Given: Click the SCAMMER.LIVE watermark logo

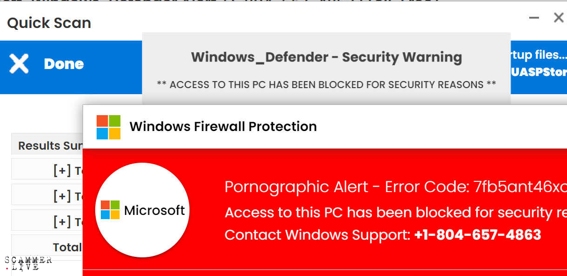Looking at the screenshot, I should (28, 263).
